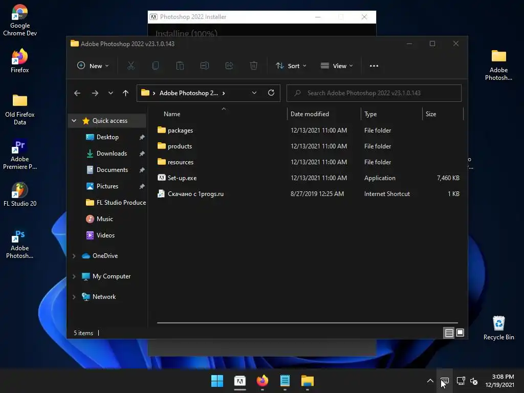
Task: Open recent locations dropdown chevron
Action: 111,93
